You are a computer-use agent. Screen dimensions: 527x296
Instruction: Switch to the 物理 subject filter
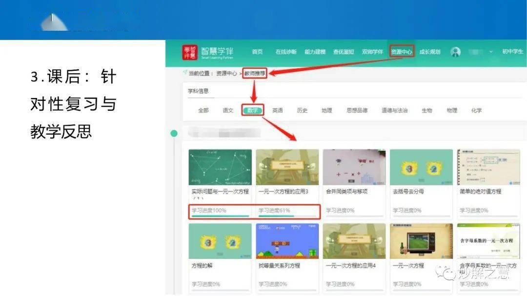[452, 110]
